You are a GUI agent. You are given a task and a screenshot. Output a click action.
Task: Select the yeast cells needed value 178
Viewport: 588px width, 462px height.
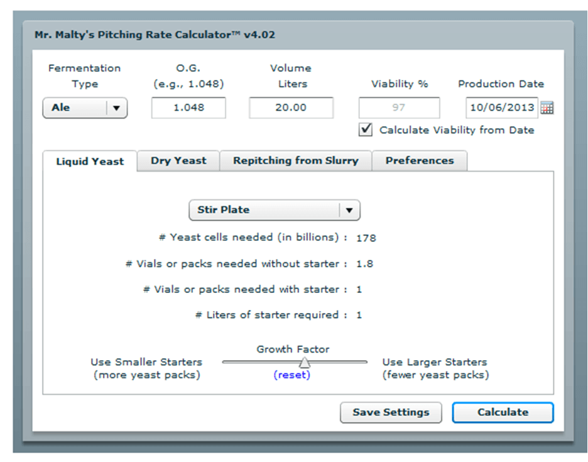pyautogui.click(x=366, y=238)
